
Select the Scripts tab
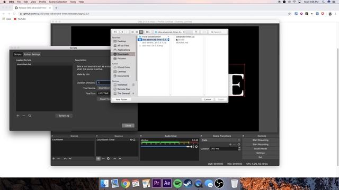[x=18, y=54]
